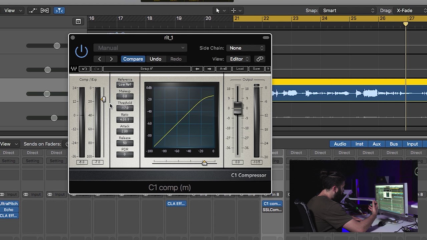
Task: Click bar 18 in the ruler
Action: [x=149, y=19]
